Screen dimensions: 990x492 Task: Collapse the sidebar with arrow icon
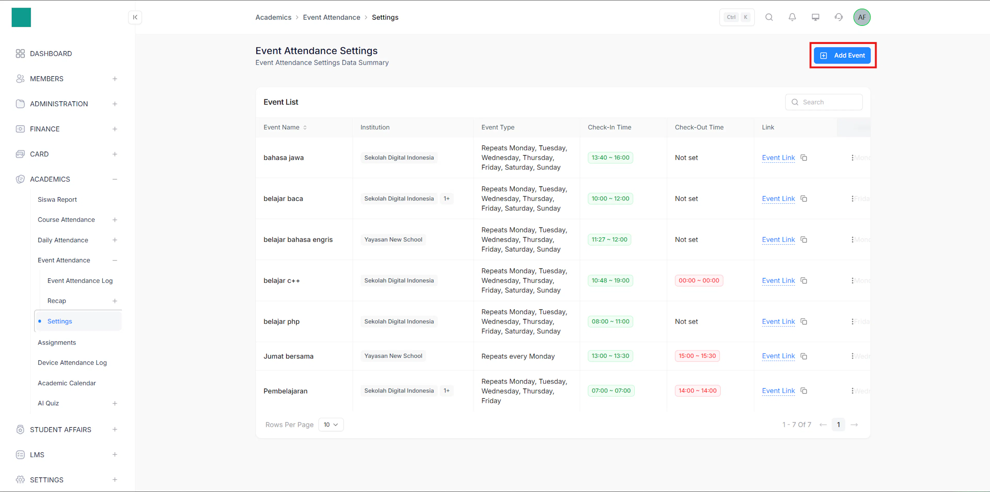[135, 17]
